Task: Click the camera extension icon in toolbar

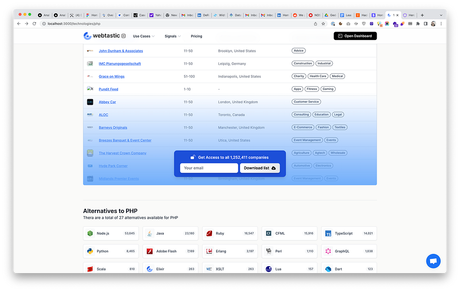Action: click(348, 24)
